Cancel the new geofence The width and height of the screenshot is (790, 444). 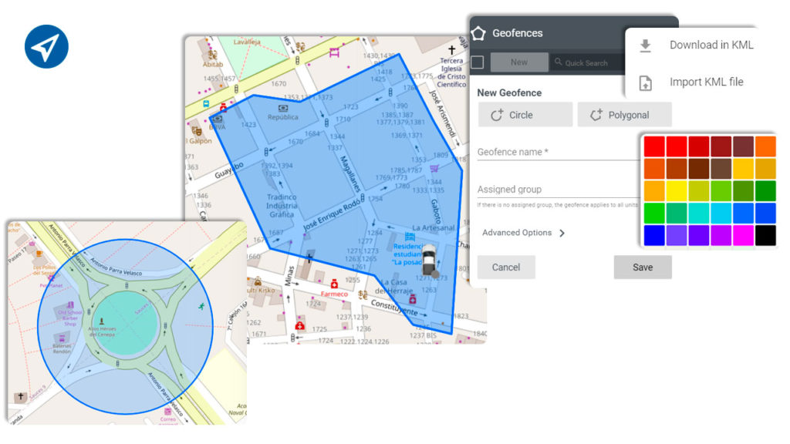506,267
